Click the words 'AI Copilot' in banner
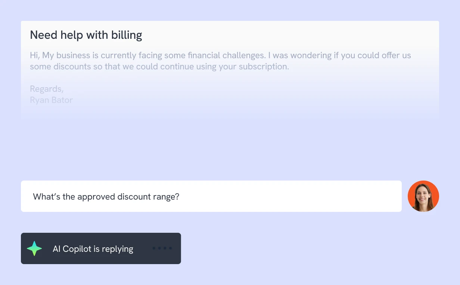The height and width of the screenshot is (285, 460). [71, 249]
